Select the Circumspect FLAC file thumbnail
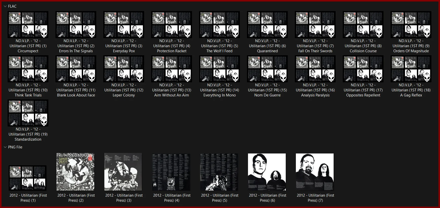440x208 pixels. pyautogui.click(x=28, y=24)
